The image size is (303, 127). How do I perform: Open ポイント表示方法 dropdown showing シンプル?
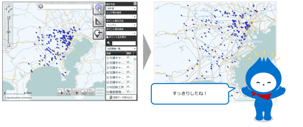click(121, 25)
